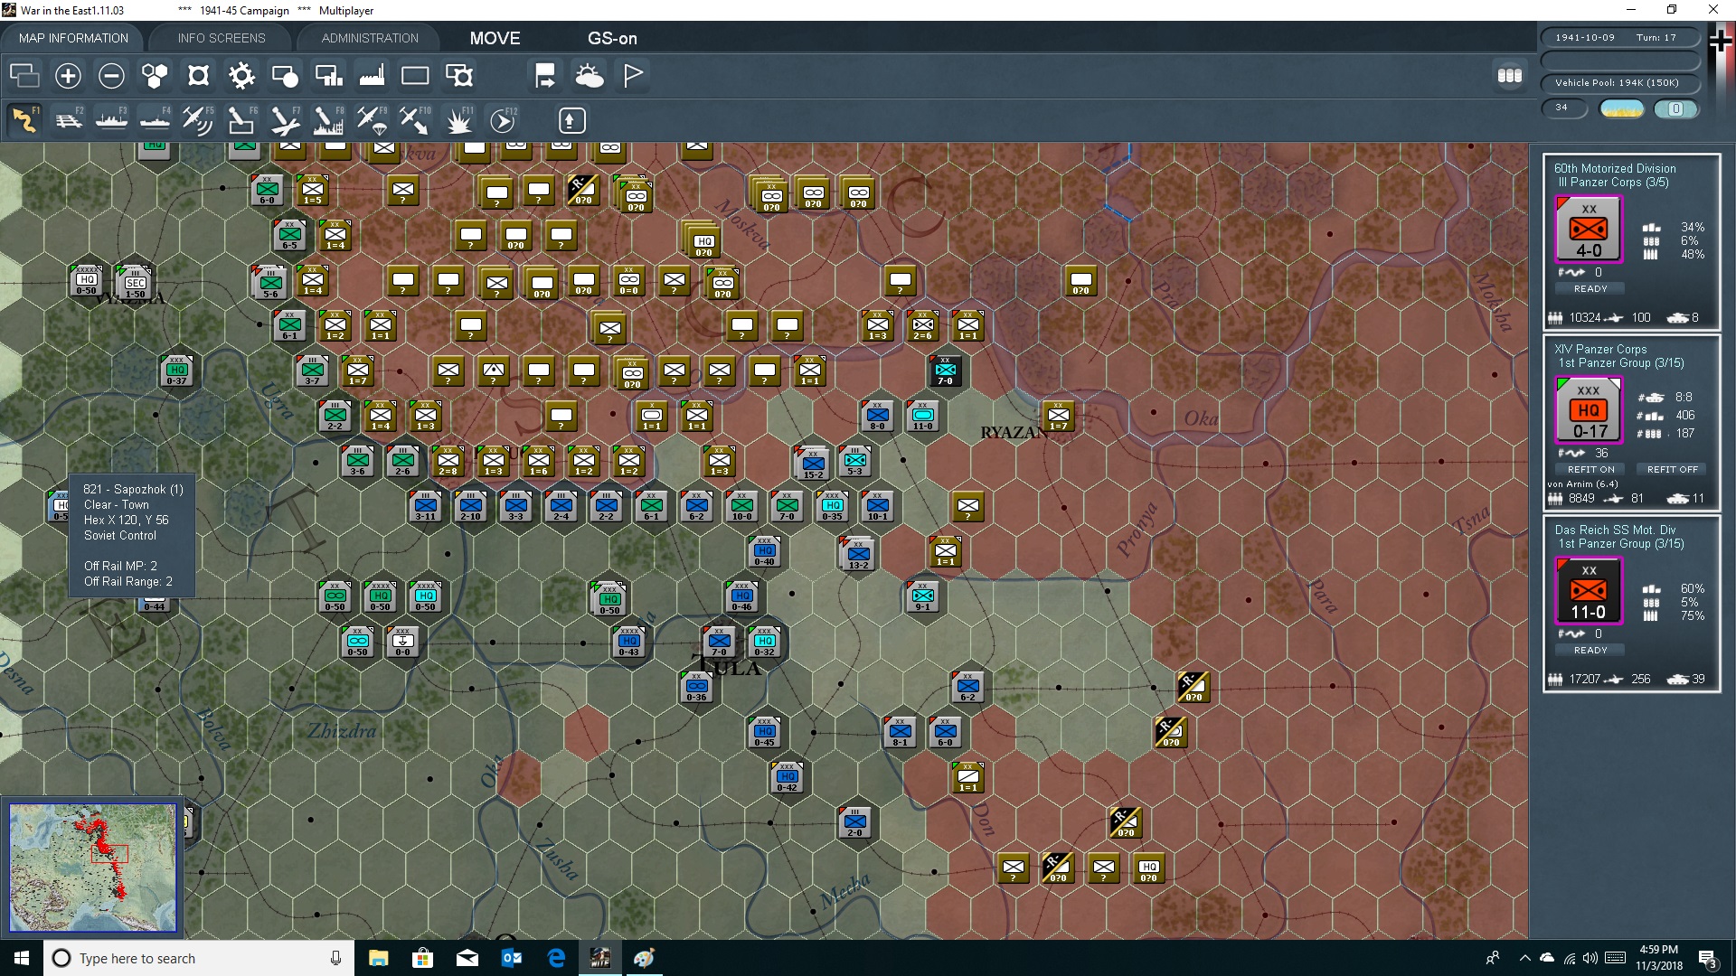The width and height of the screenshot is (1736, 976).
Task: Zoom out with the minus icon
Action: (x=111, y=76)
